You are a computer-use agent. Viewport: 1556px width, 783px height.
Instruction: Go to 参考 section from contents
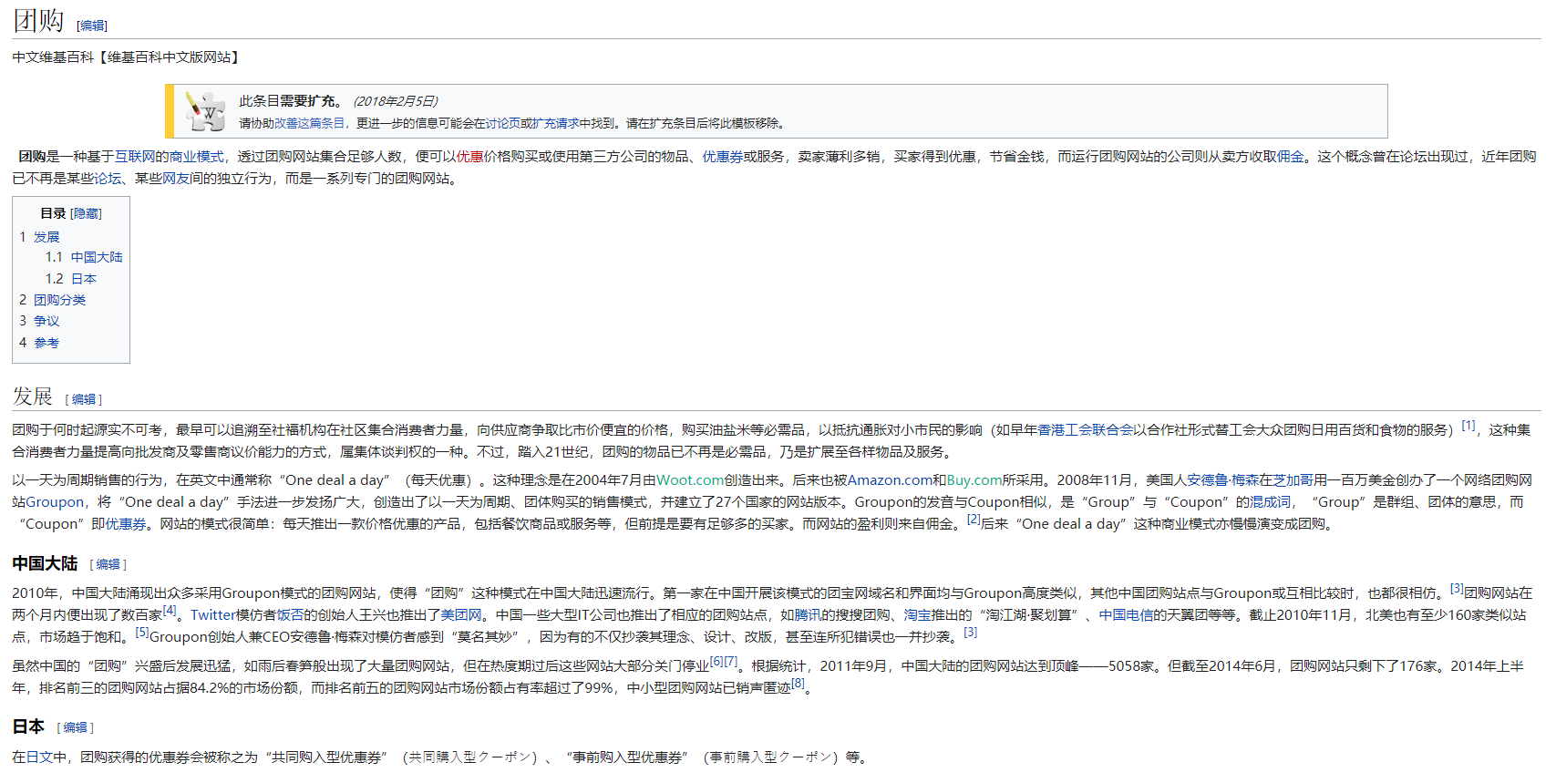click(46, 343)
